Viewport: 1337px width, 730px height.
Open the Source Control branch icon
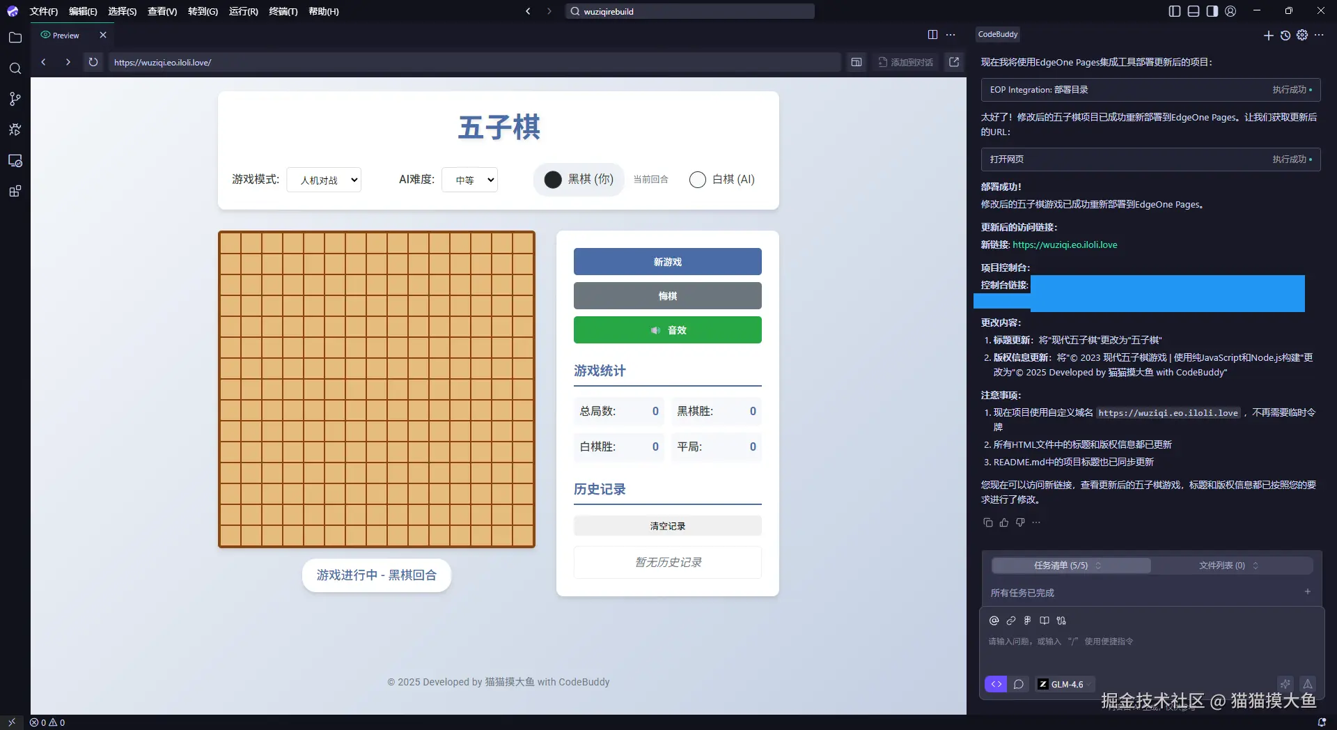(15, 99)
